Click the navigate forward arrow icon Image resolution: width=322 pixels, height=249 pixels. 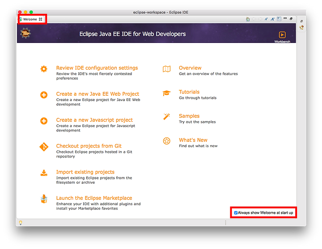point(260,19)
